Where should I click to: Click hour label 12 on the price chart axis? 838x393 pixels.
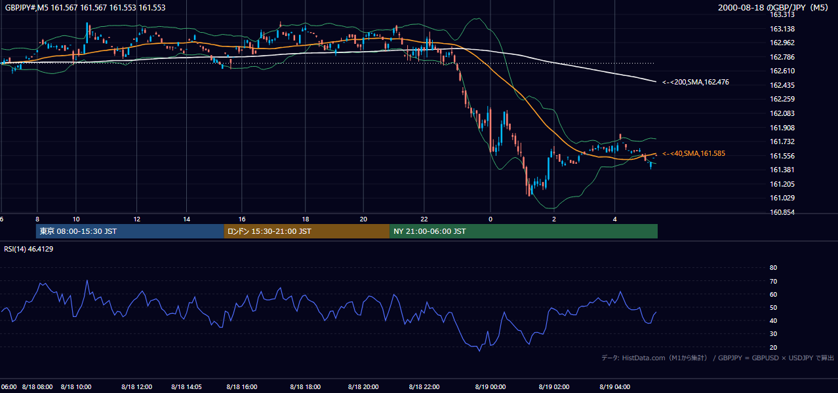[136, 219]
